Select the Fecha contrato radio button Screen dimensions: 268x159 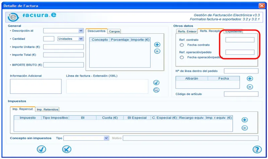182,45
